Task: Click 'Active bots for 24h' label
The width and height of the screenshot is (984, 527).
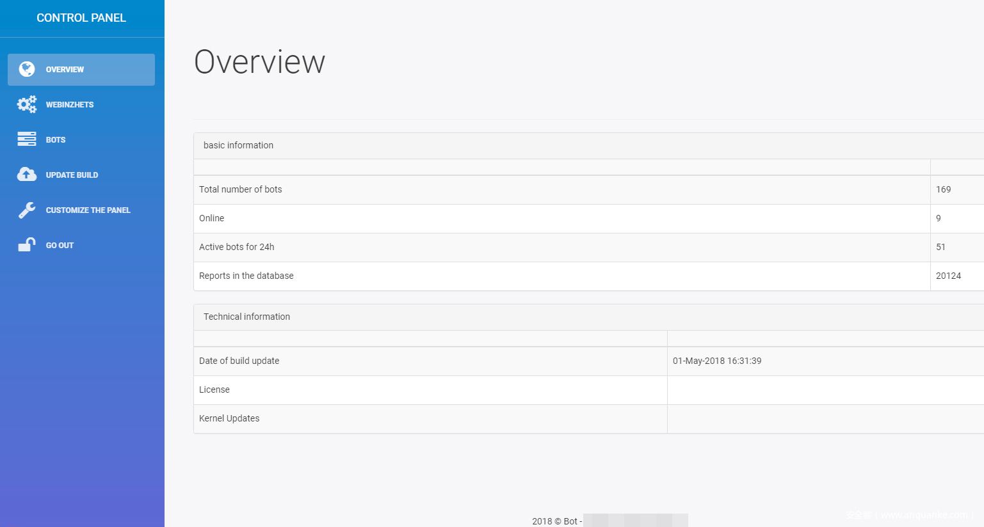Action: pyautogui.click(x=237, y=247)
